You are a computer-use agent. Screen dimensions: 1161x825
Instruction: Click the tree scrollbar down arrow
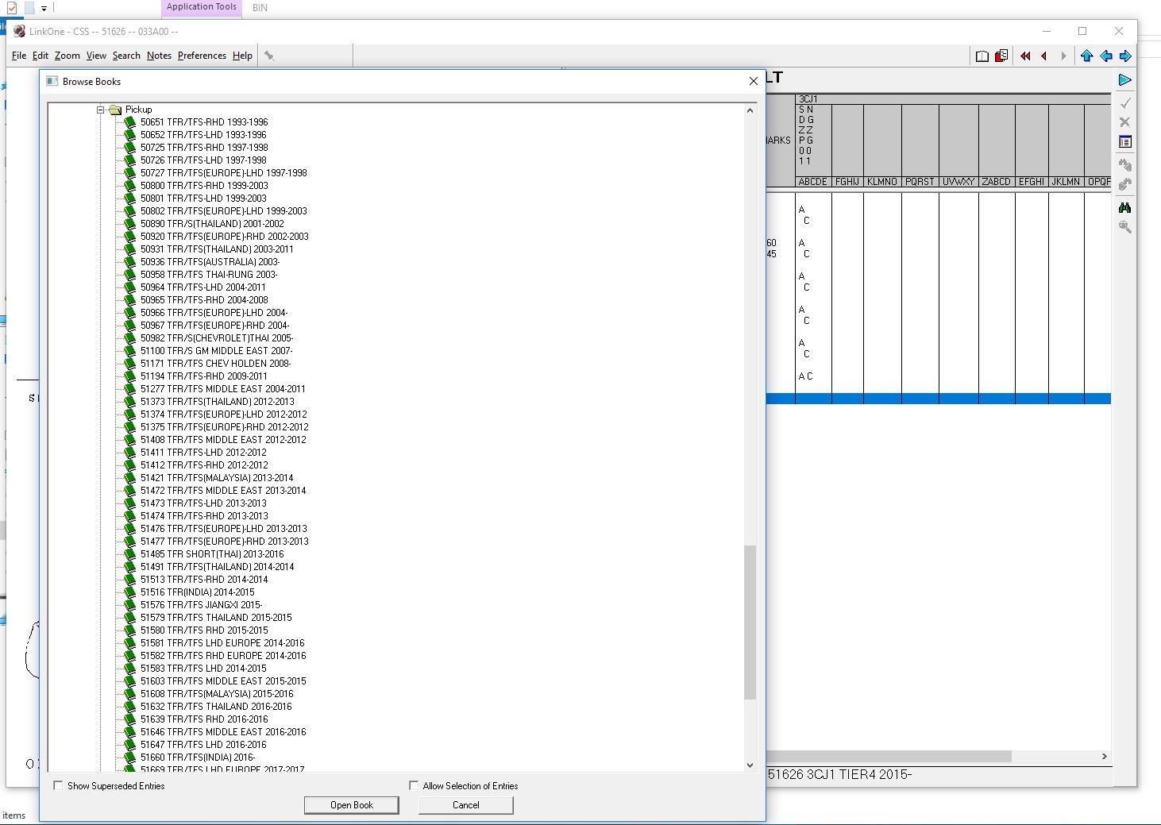coord(750,765)
